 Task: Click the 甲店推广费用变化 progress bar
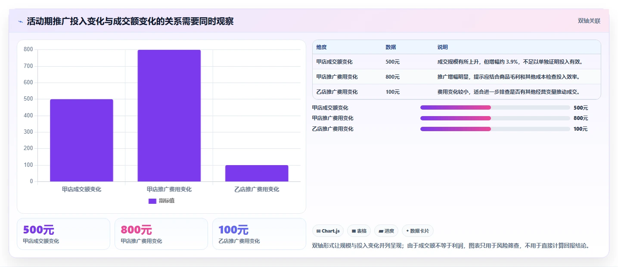click(495, 118)
